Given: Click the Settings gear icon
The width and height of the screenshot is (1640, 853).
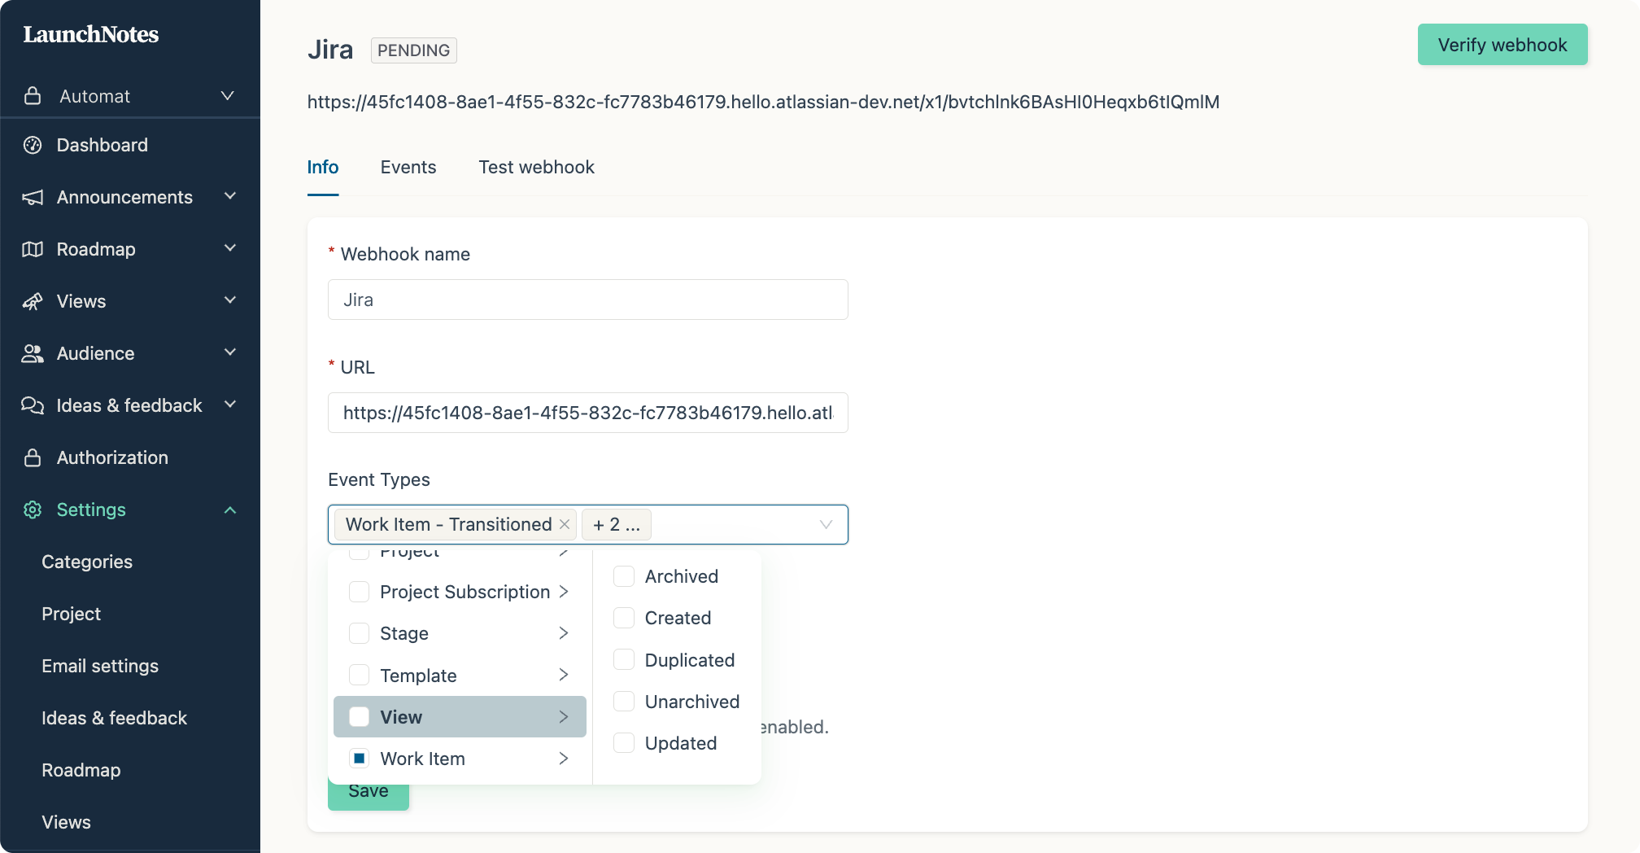Looking at the screenshot, I should [x=33, y=510].
